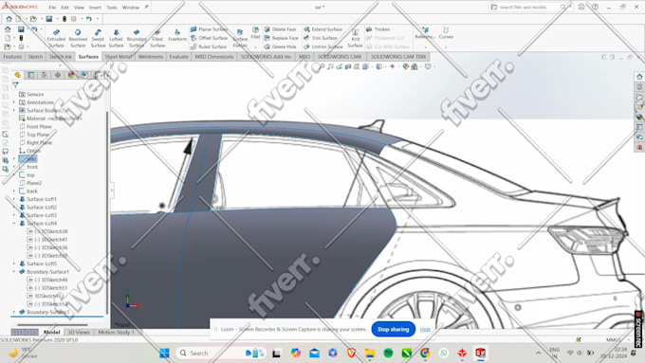Select the Surface Flatten tool
645x363 pixels.
tap(240, 38)
